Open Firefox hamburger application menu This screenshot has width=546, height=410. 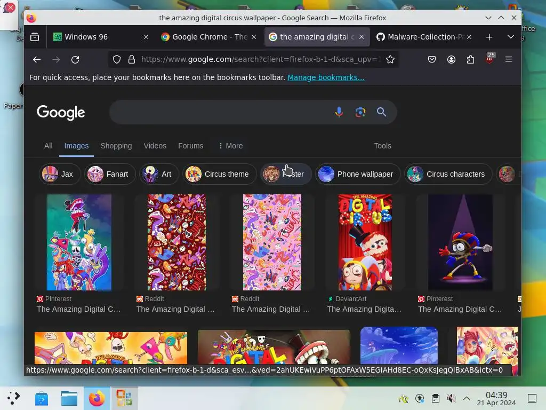(x=508, y=60)
